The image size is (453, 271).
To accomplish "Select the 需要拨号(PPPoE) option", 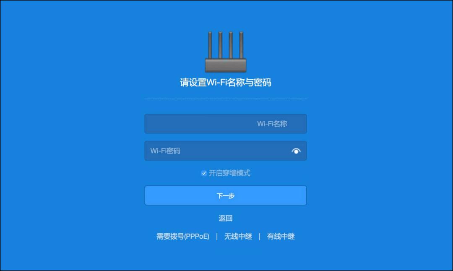I will click(183, 236).
